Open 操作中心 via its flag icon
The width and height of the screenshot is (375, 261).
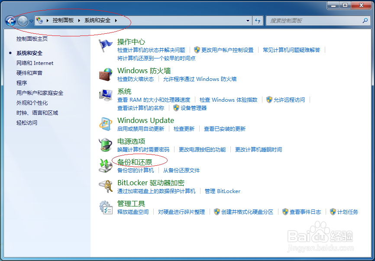pos(105,45)
